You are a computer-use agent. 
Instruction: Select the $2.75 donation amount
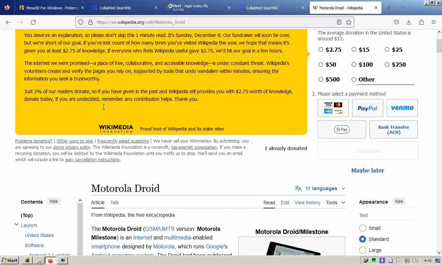coord(321,50)
